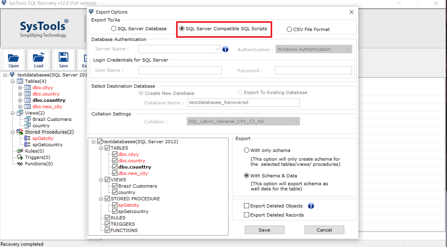Click the Open folder toolbar icon
The height and width of the screenshot is (247, 447).
(14, 58)
